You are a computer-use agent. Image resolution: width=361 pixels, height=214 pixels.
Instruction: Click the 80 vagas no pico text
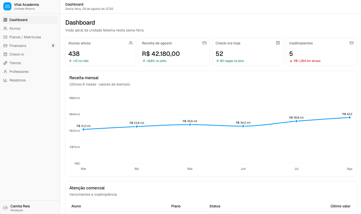pos(232,61)
